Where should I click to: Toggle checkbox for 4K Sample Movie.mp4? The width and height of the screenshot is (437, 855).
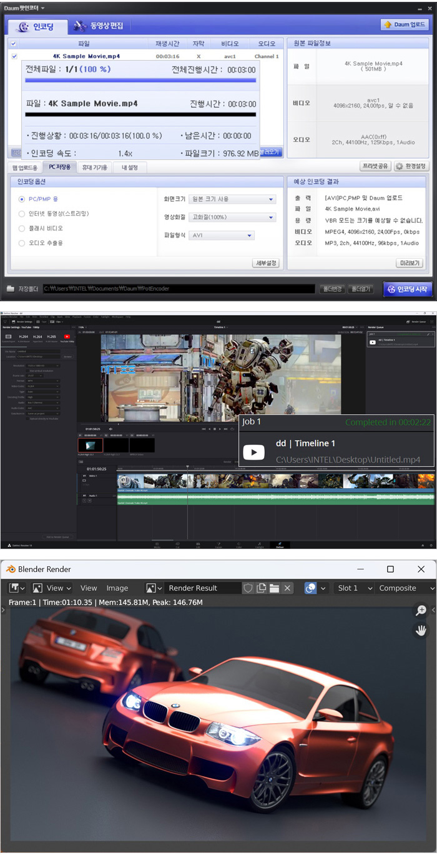click(14, 56)
